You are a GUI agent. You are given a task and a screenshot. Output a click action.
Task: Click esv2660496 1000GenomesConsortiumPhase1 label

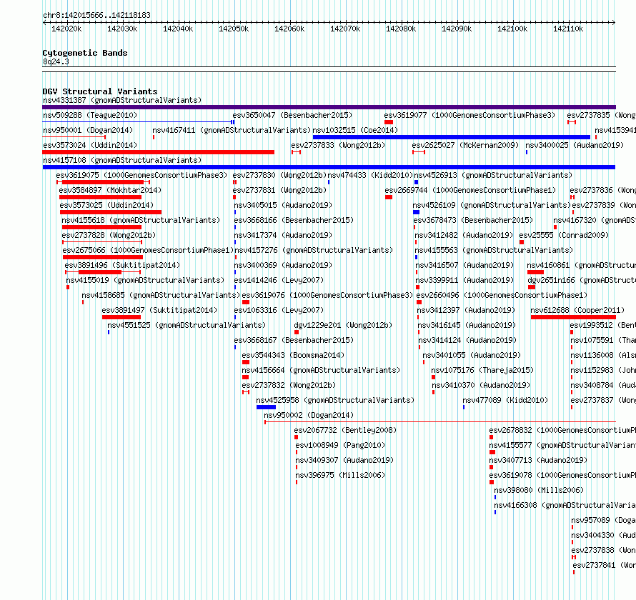pos(502,295)
